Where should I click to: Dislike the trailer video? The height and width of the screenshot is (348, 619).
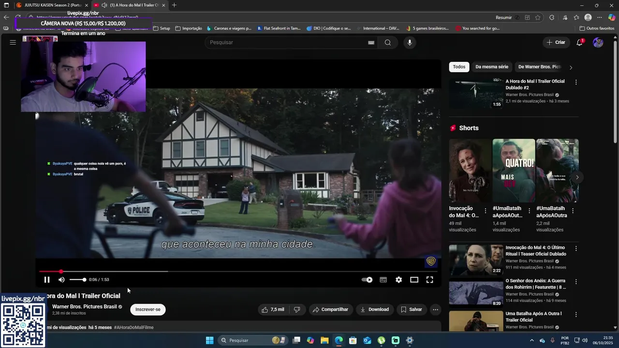(x=297, y=309)
